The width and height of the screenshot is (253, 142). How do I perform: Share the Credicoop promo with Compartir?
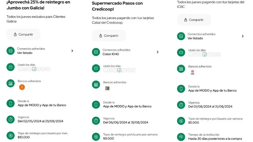109,36
